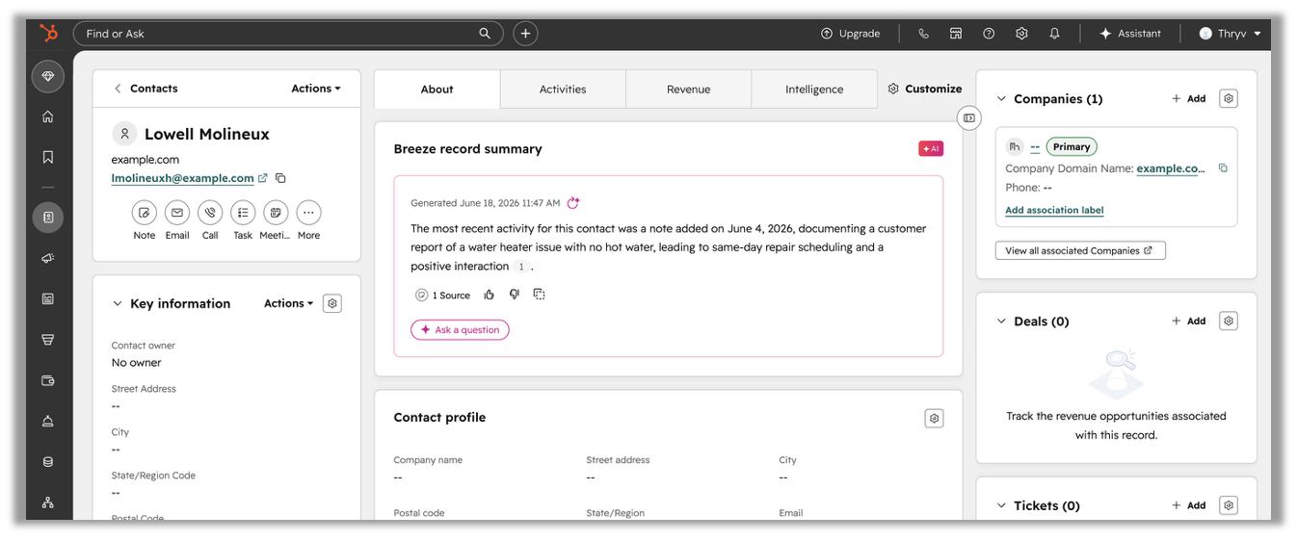Viewport: 1297px width, 541px height.
Task: Open the Commerce wallet sidebar icon
Action: [x=48, y=380]
